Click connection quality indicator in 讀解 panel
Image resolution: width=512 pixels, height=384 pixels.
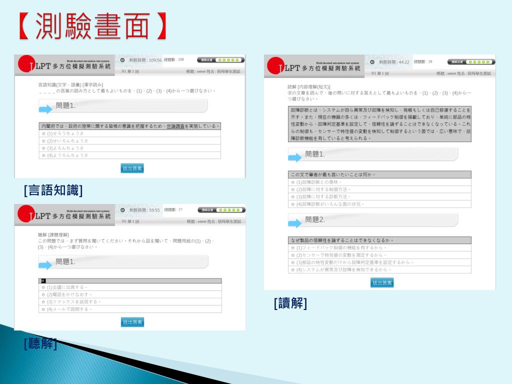(471, 62)
